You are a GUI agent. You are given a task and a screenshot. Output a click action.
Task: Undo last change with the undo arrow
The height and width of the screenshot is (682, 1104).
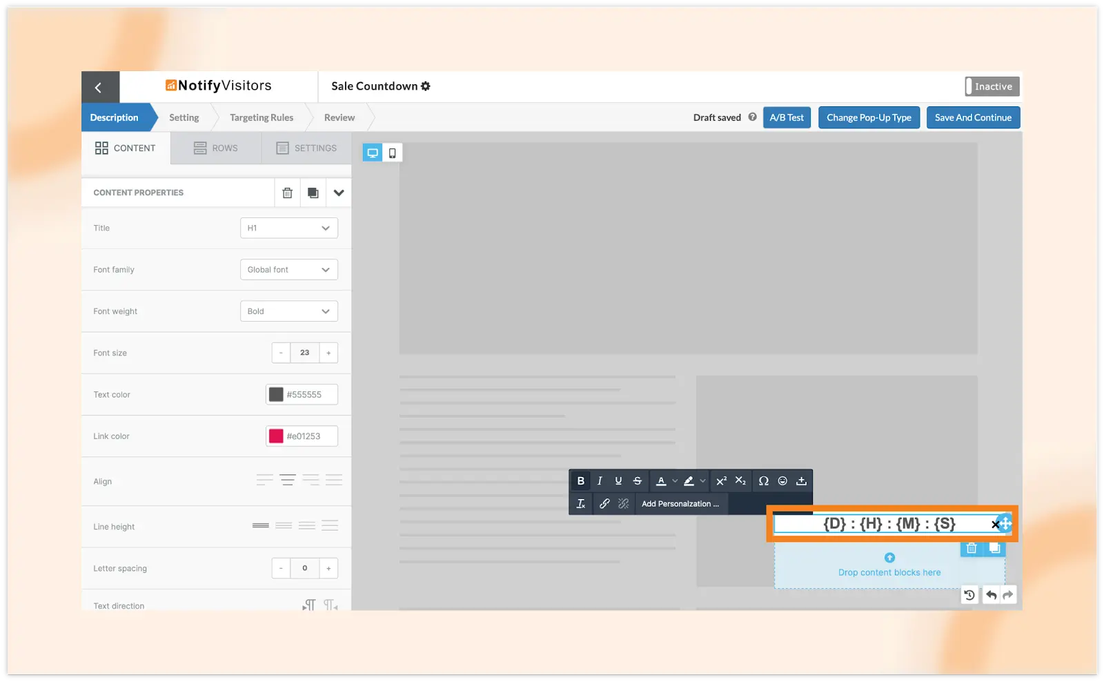click(x=991, y=595)
